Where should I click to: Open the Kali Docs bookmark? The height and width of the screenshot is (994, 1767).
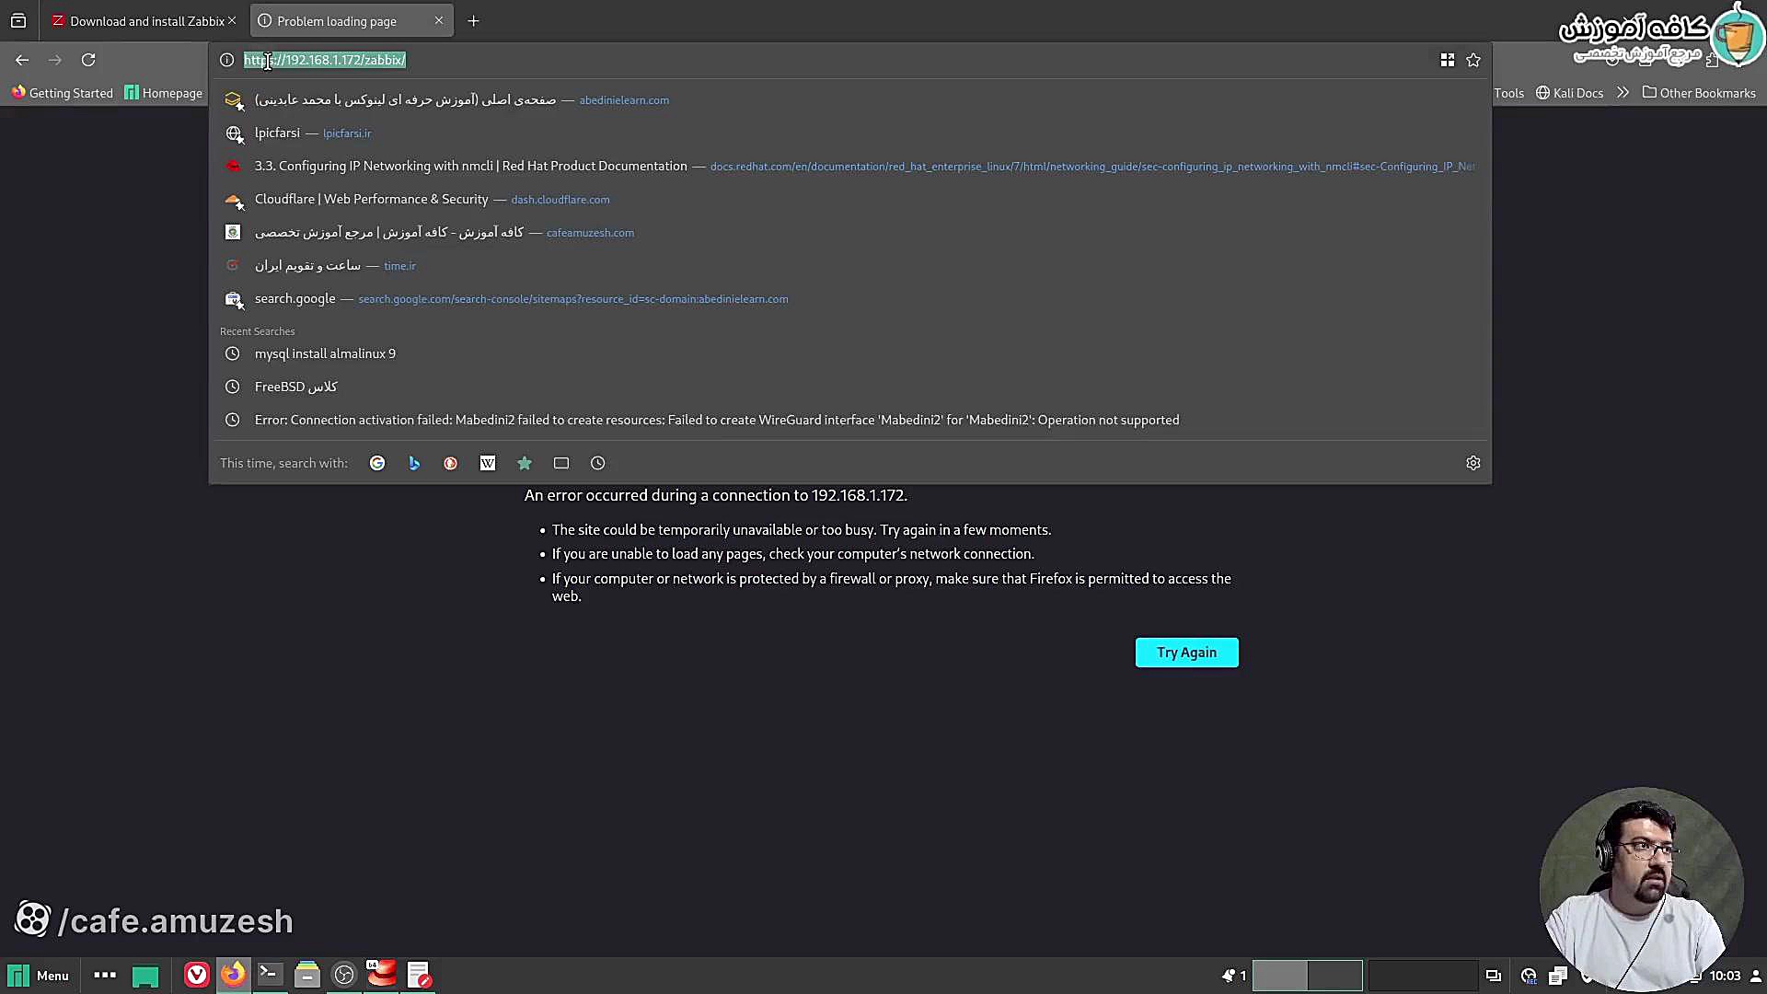coord(1569,93)
